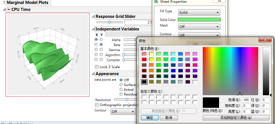Click the 规定自定义颜色 button
The width and height of the screenshot is (275, 124).
click(169, 111)
